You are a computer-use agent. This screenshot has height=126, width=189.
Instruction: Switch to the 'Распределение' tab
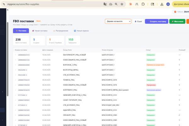point(61,31)
